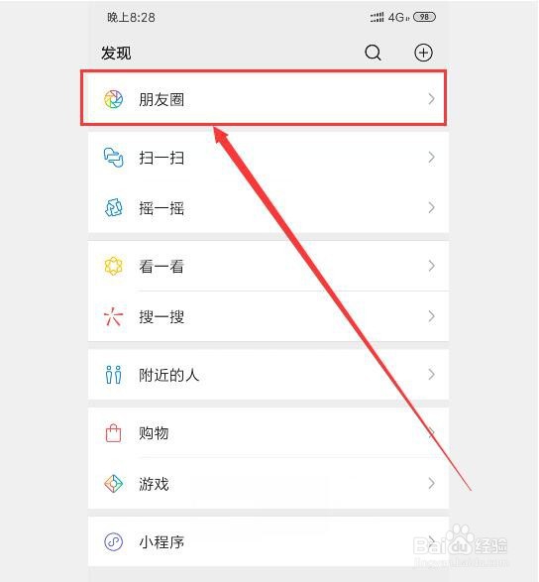Viewport: 539px width, 582px height.
Task: Tap the 发现 page title
Action: coord(116,54)
